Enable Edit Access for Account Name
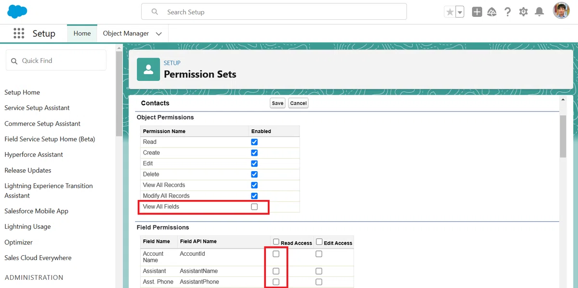Screen dimensions: 578x288 319,254
